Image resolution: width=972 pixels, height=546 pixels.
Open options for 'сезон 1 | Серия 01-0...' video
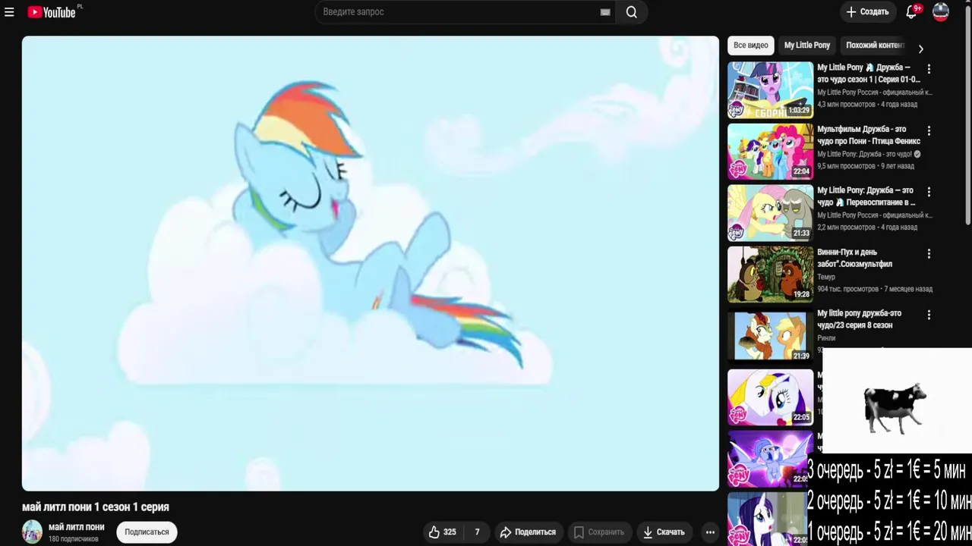(929, 69)
